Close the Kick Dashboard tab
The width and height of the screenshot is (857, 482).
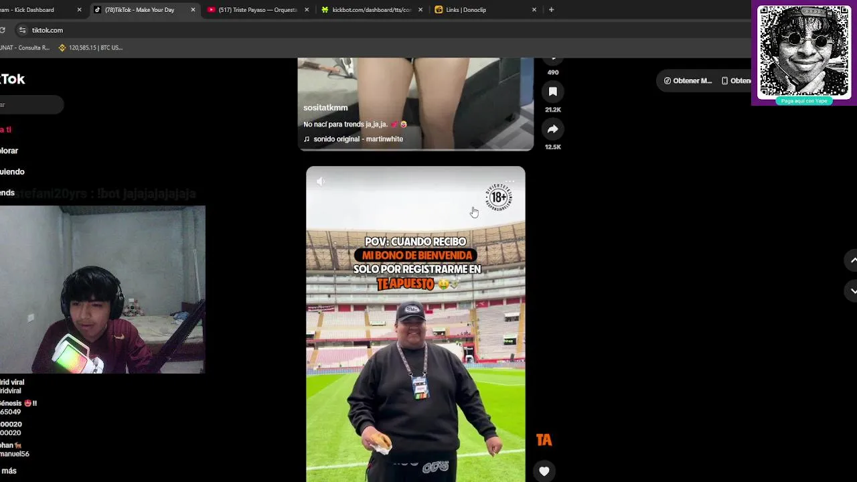pos(79,10)
